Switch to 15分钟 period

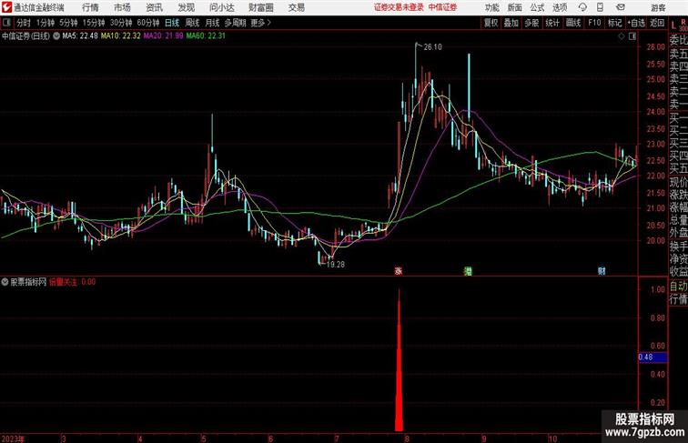(x=94, y=23)
